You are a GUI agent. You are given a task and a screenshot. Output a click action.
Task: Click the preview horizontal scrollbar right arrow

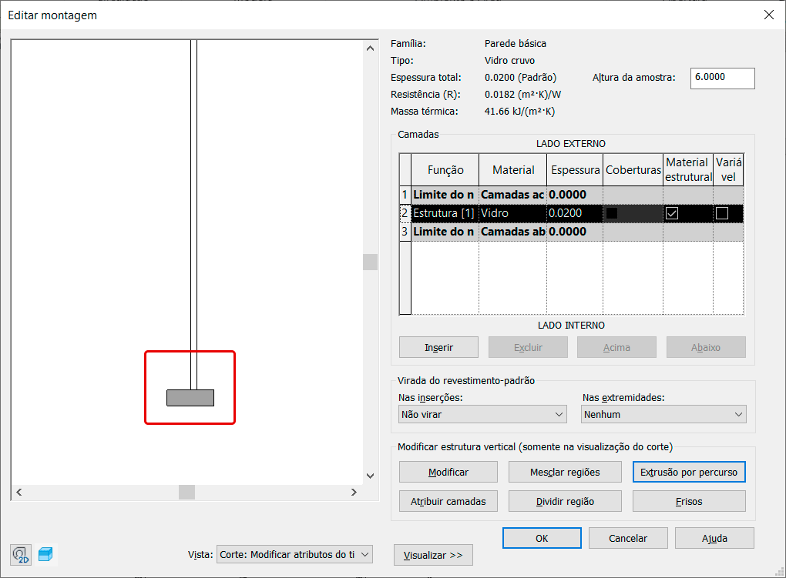click(x=354, y=492)
